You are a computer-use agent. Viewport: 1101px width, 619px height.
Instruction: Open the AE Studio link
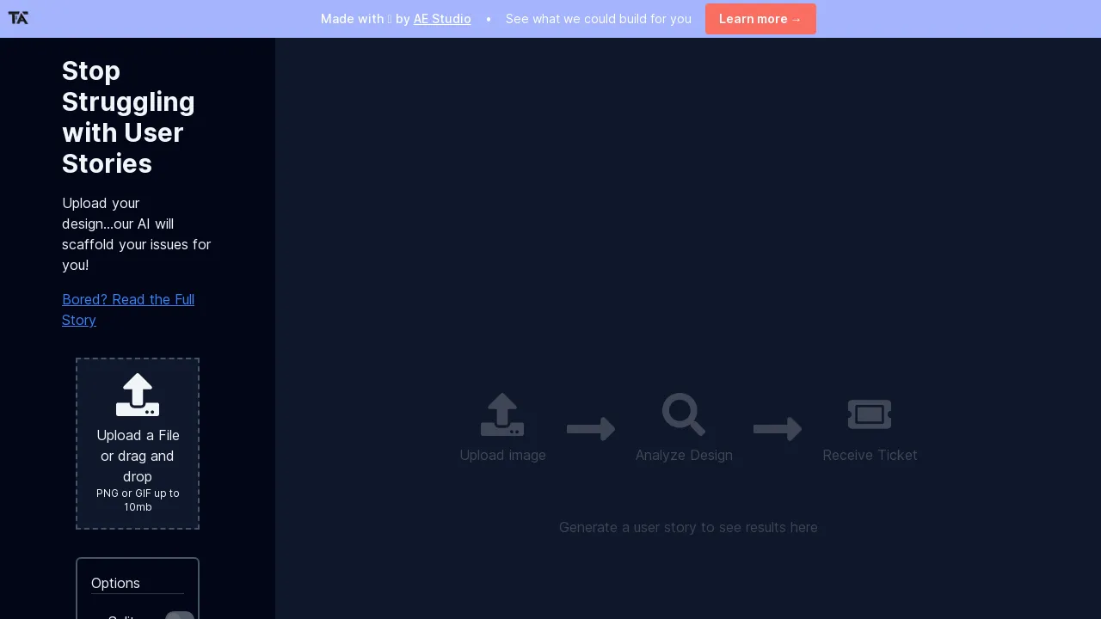click(x=442, y=19)
